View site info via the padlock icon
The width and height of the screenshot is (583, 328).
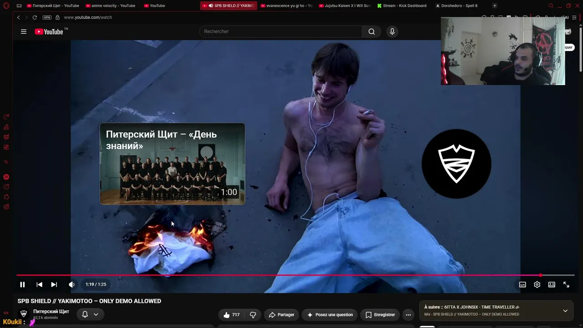click(57, 17)
